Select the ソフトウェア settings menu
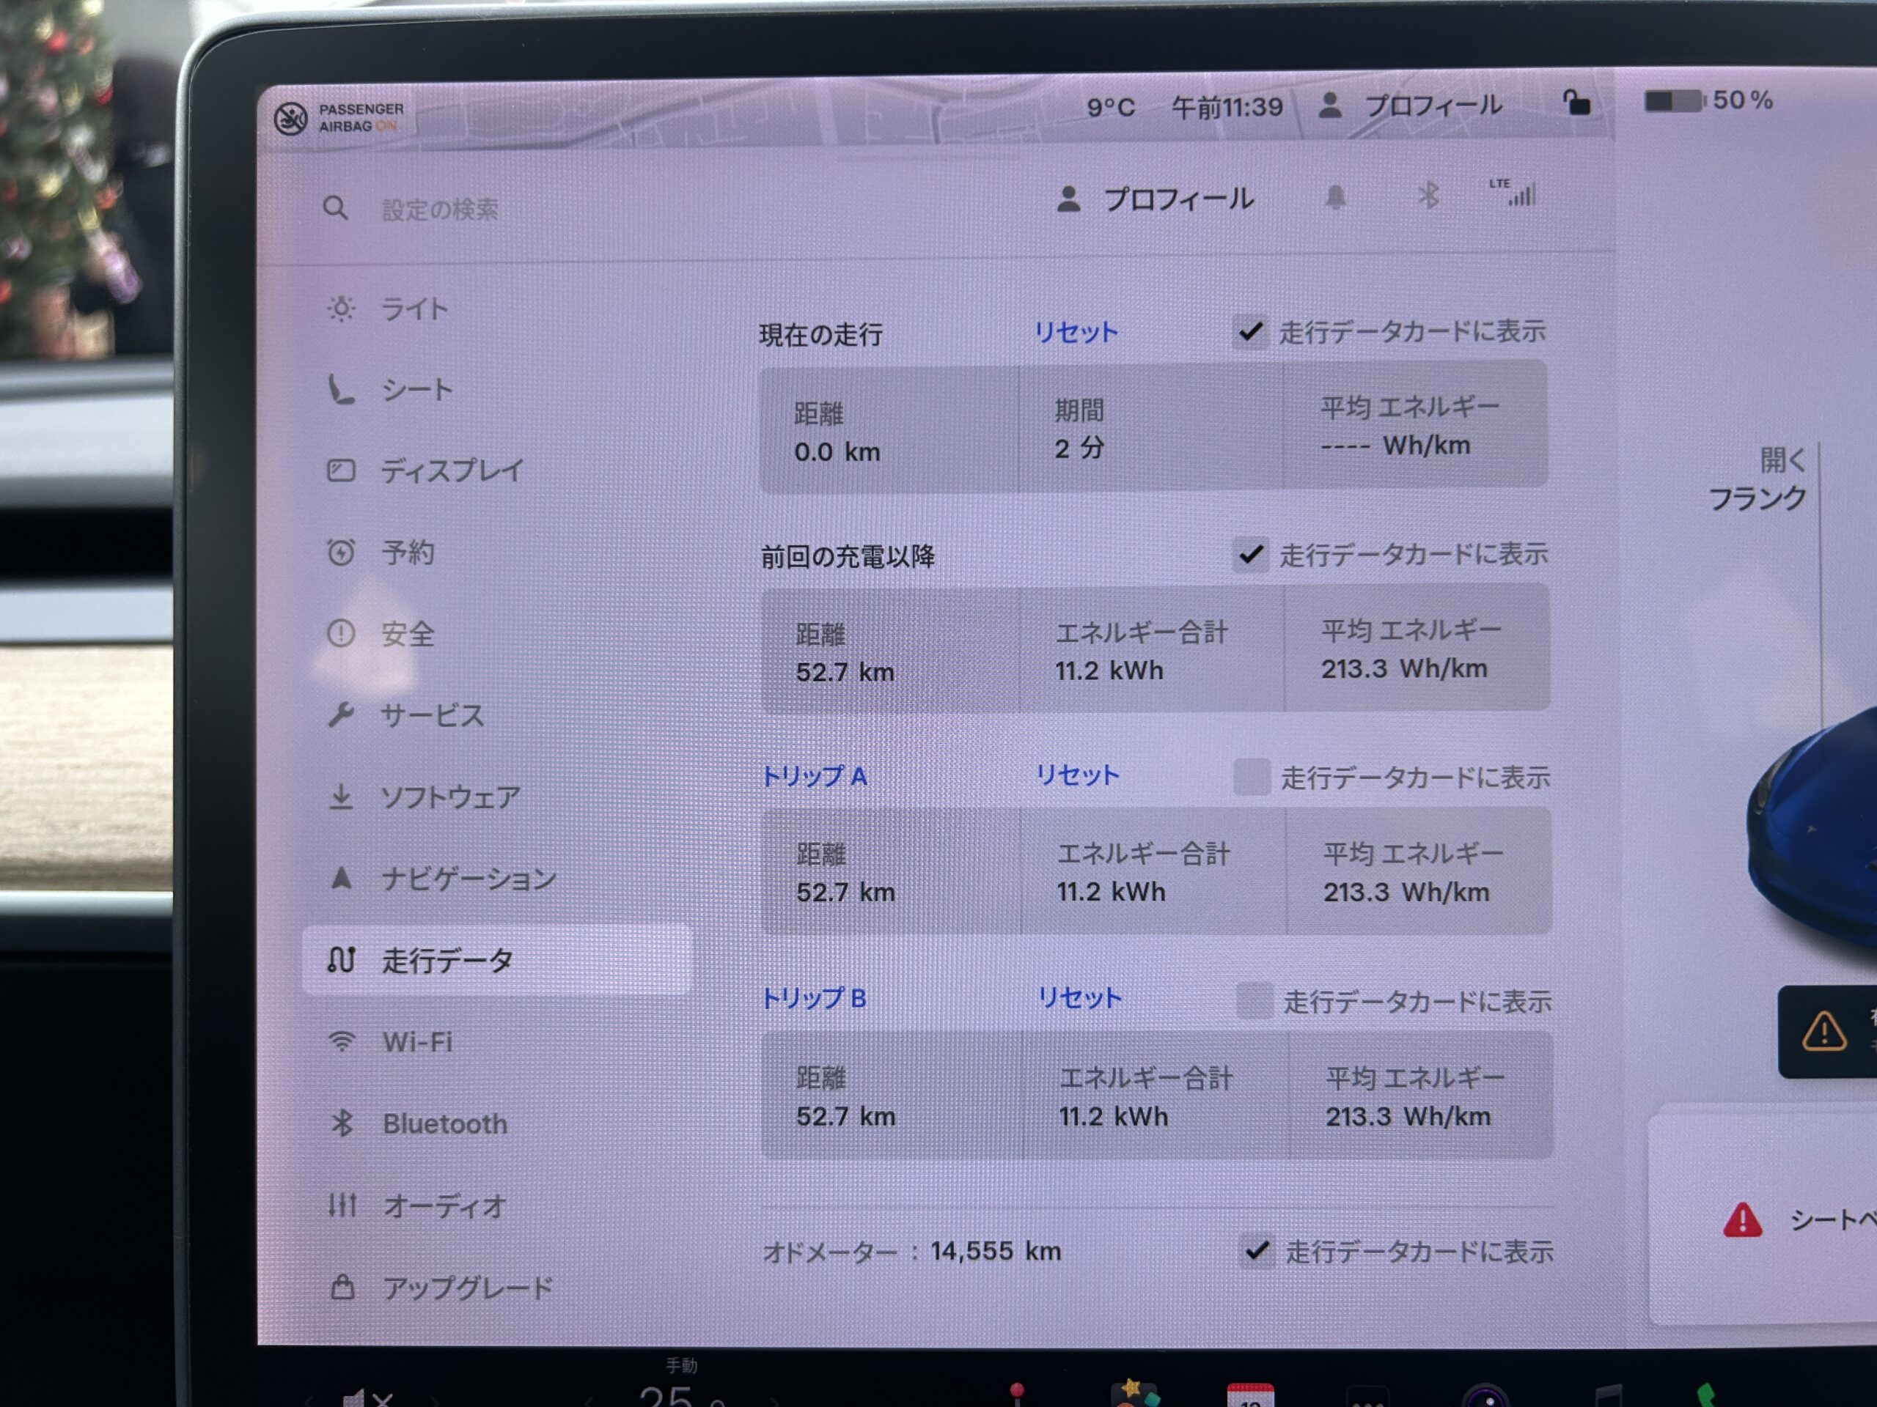 pyautogui.click(x=449, y=797)
